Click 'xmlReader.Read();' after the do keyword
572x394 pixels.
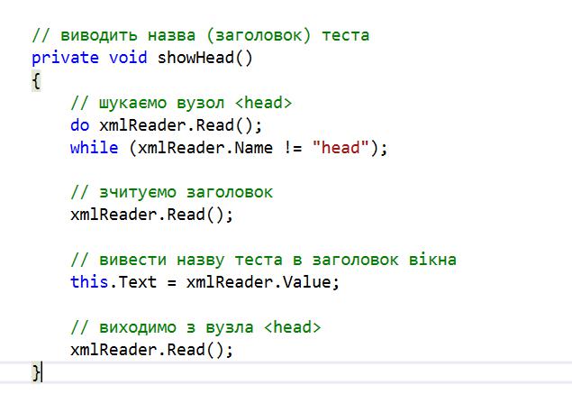point(181,125)
